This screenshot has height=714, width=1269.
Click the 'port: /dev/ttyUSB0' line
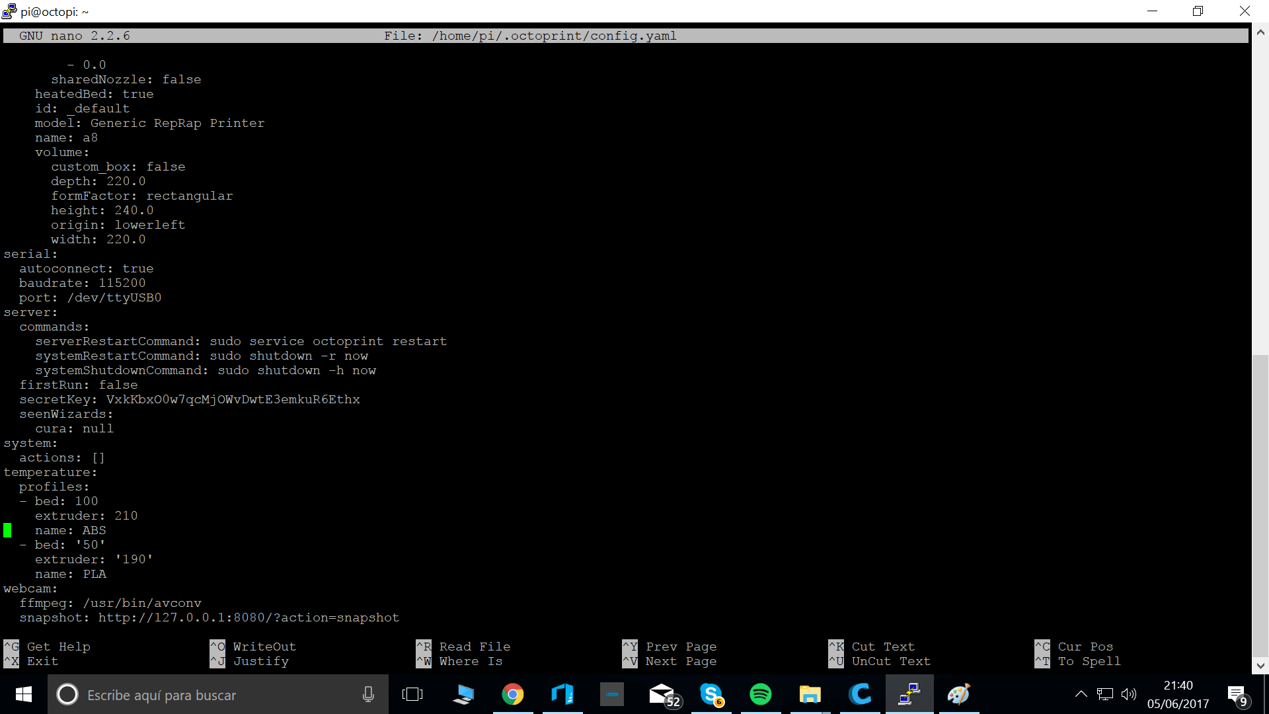pyautogui.click(x=90, y=297)
